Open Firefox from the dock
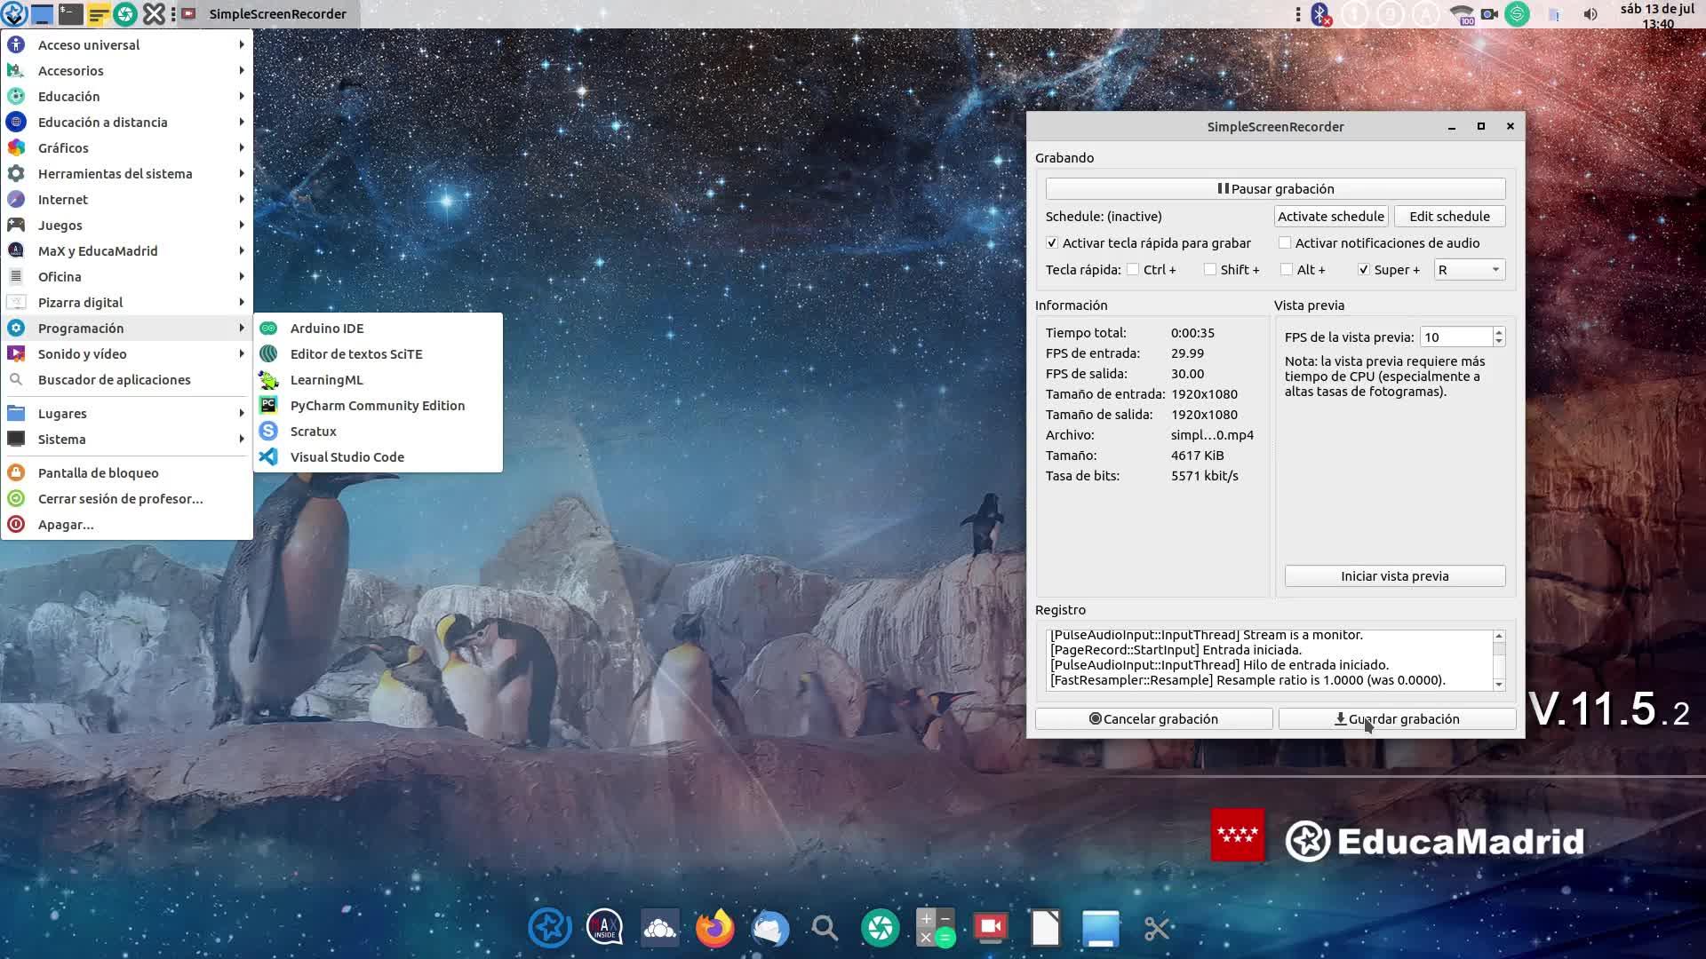 pyautogui.click(x=714, y=929)
